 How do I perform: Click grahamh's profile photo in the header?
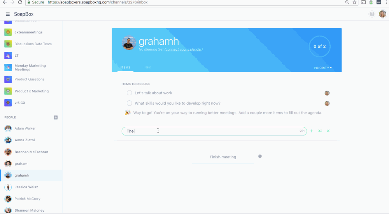pos(129,43)
